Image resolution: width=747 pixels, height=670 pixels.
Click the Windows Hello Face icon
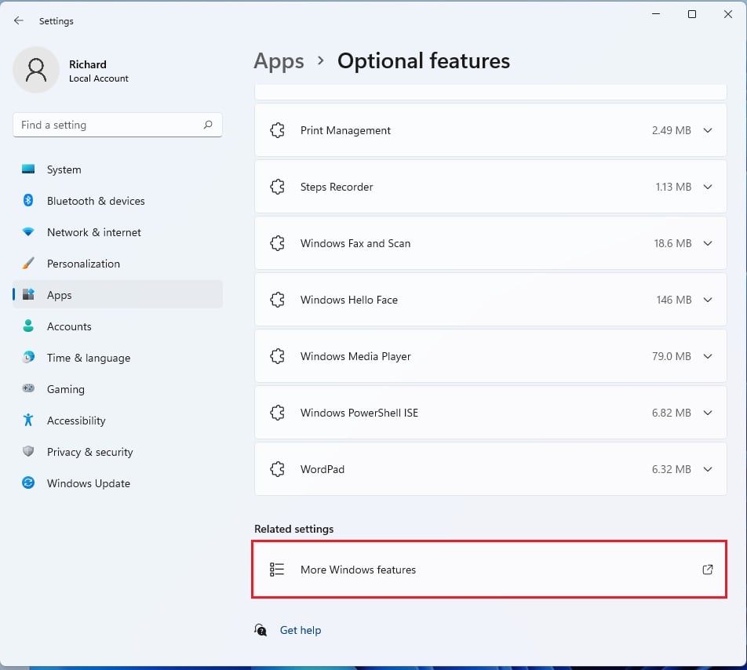(277, 300)
